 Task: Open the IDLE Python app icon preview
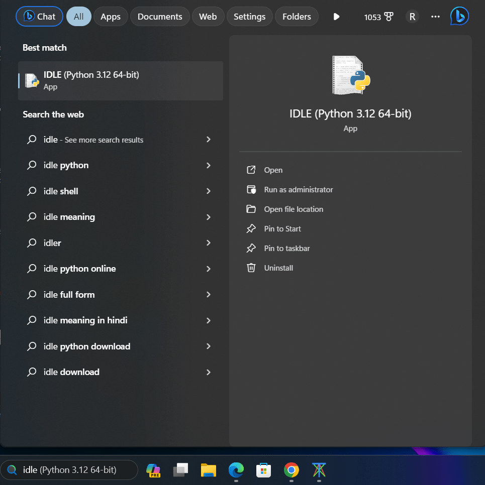tap(350, 74)
